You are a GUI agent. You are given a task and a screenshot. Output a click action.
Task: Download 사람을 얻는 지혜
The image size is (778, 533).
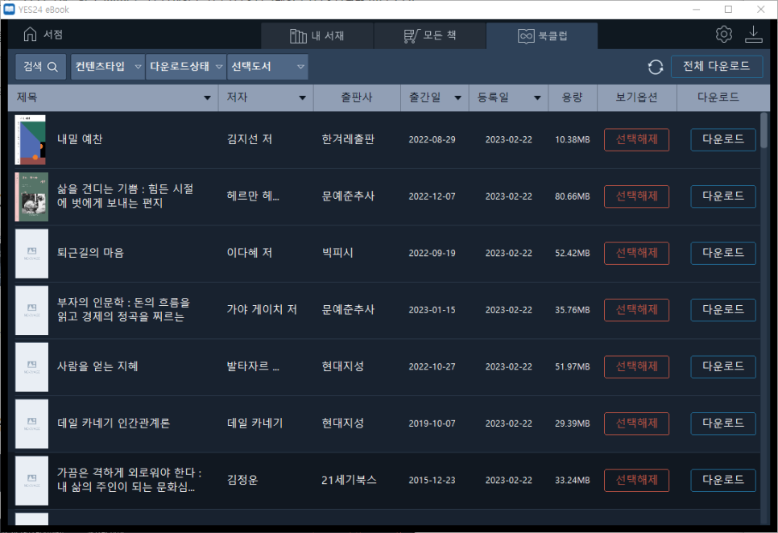723,367
